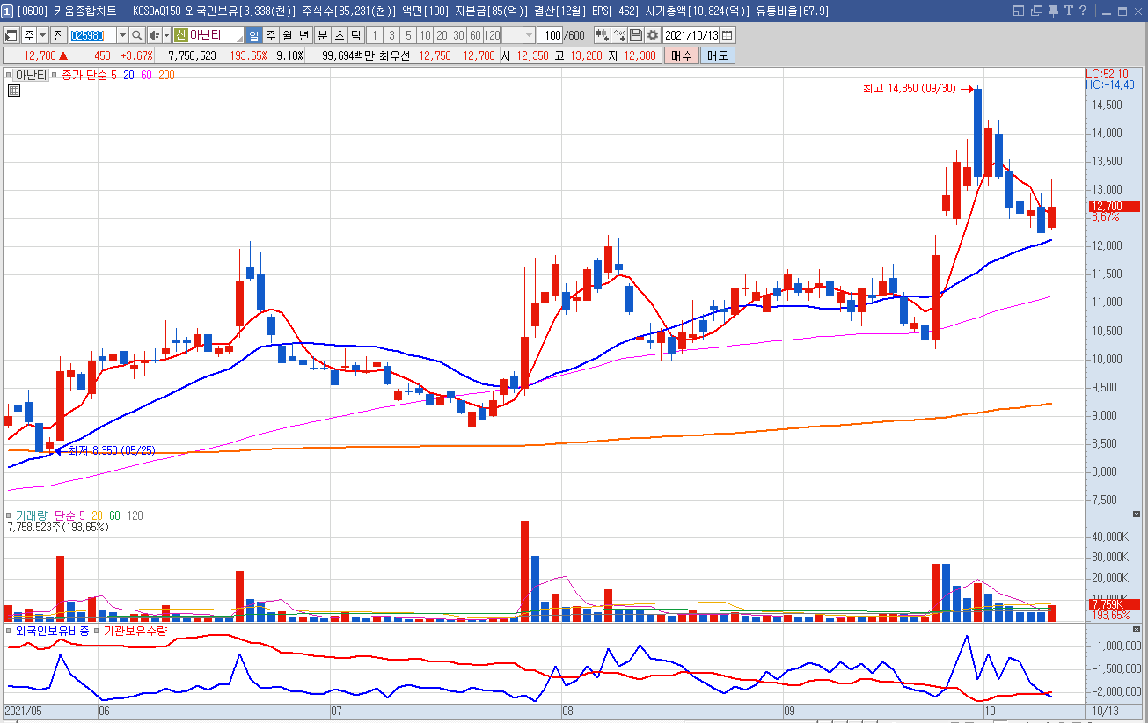The width and height of the screenshot is (1148, 723).
Task: Click the 최저 8,350 (05/25) marker text
Action: [111, 450]
